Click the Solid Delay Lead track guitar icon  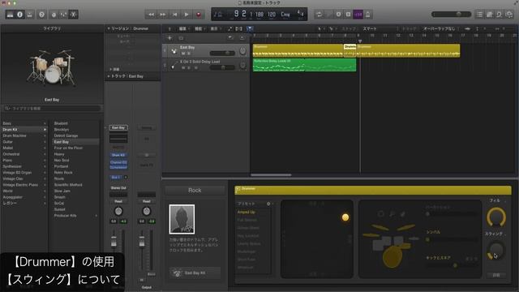click(174, 66)
